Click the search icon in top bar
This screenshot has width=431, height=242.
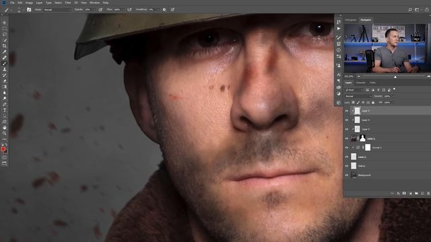pos(410,9)
